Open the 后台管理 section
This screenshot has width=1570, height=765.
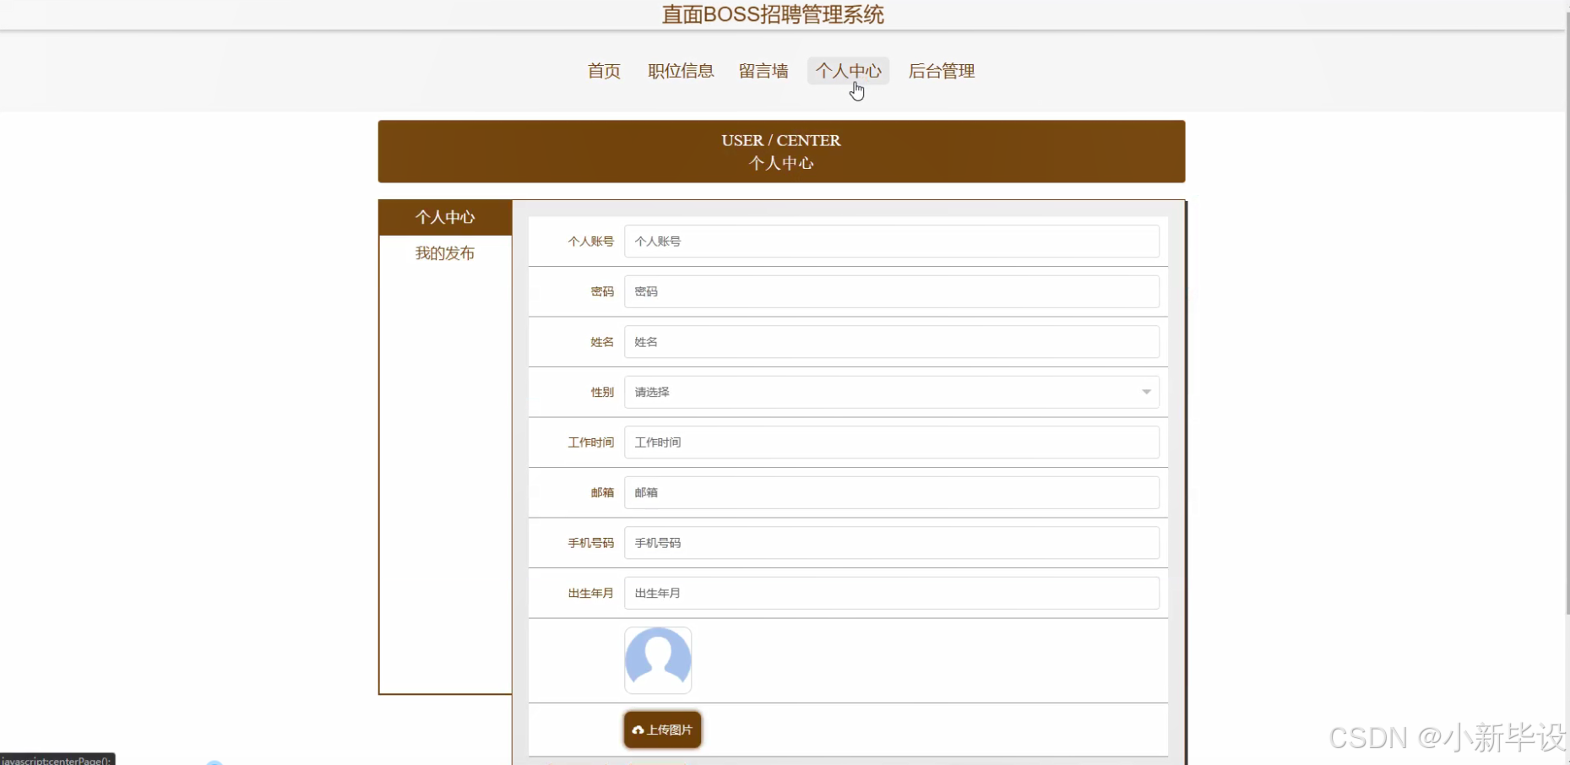(x=941, y=71)
